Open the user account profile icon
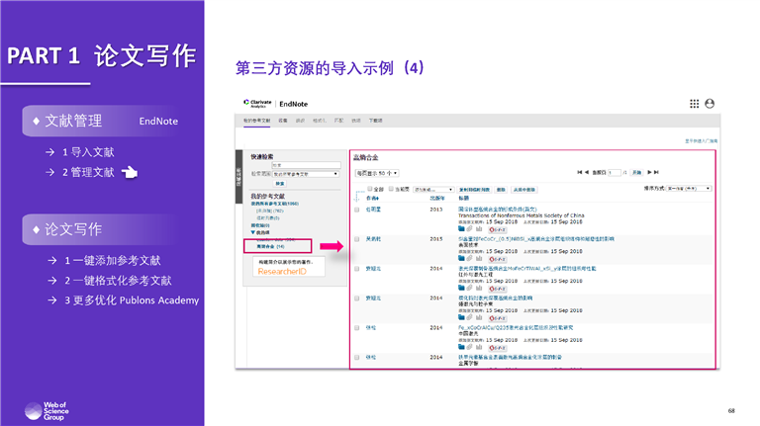 [710, 104]
